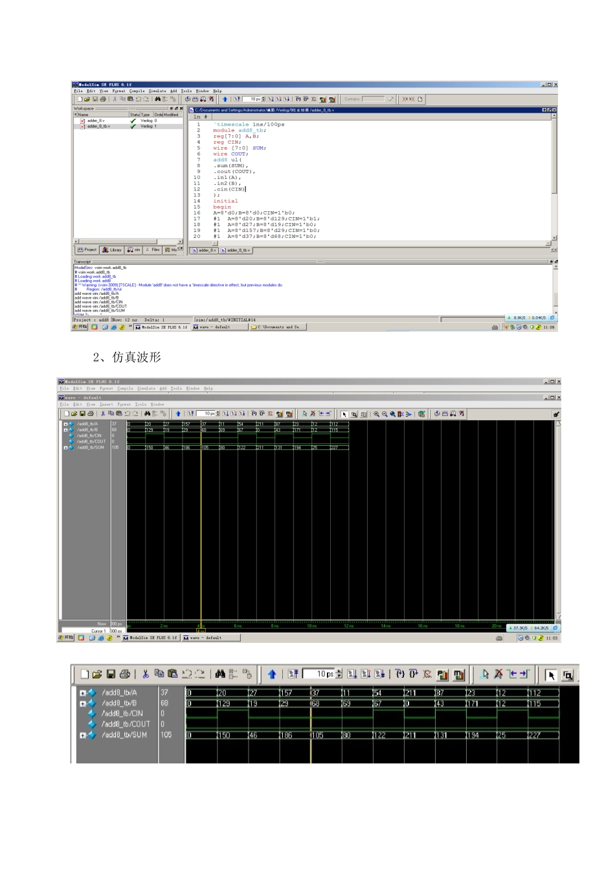Click the Save icon in the wave window toolbar
Viewport: 615px width, 871px height.
tap(82, 413)
